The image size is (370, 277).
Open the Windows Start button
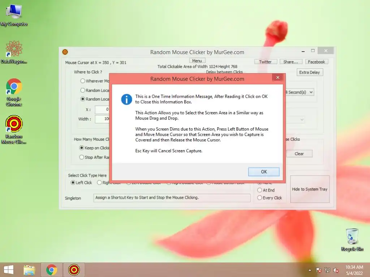pos(9,270)
